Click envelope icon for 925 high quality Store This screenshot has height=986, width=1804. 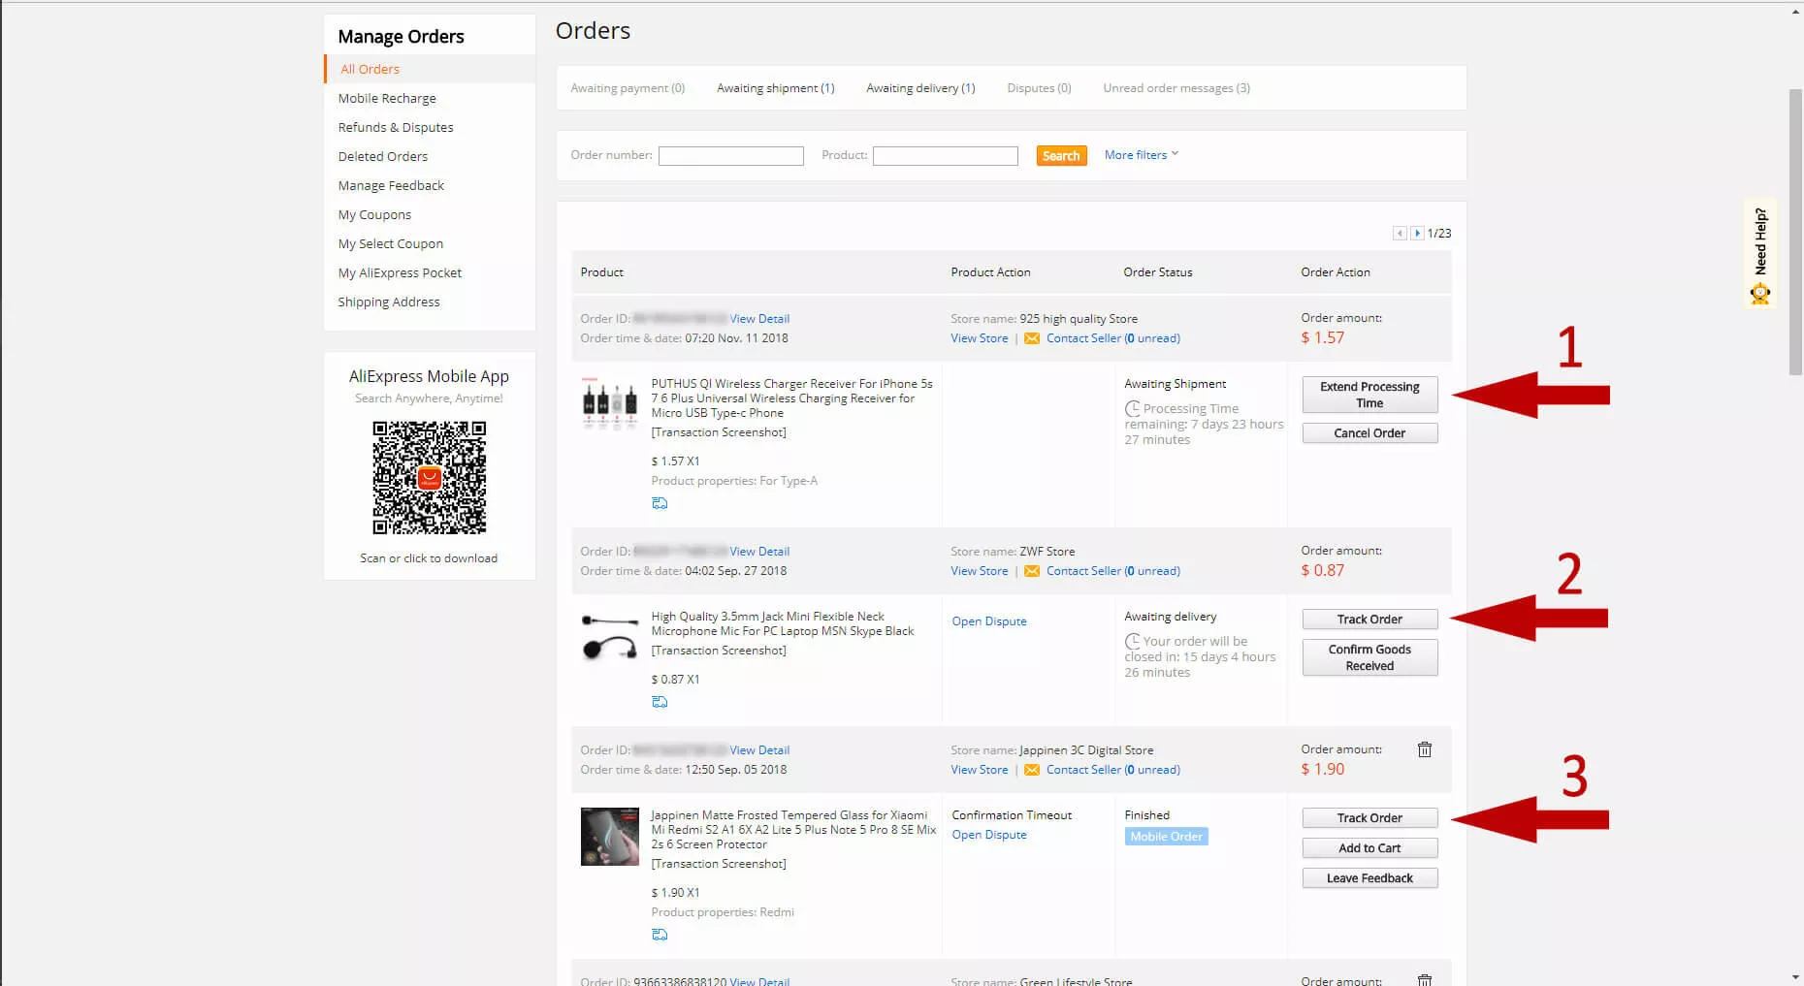click(x=1032, y=338)
